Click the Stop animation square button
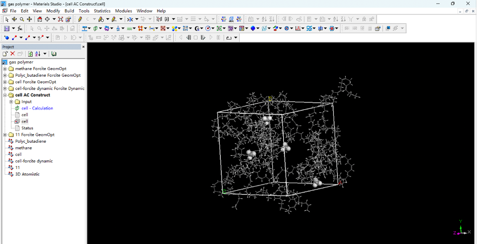This screenshot has width=477, height=244. tap(196, 38)
